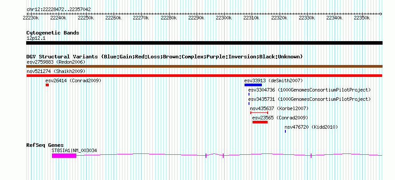
Task: Click the RefSeq Genes track title
Action: [45, 145]
